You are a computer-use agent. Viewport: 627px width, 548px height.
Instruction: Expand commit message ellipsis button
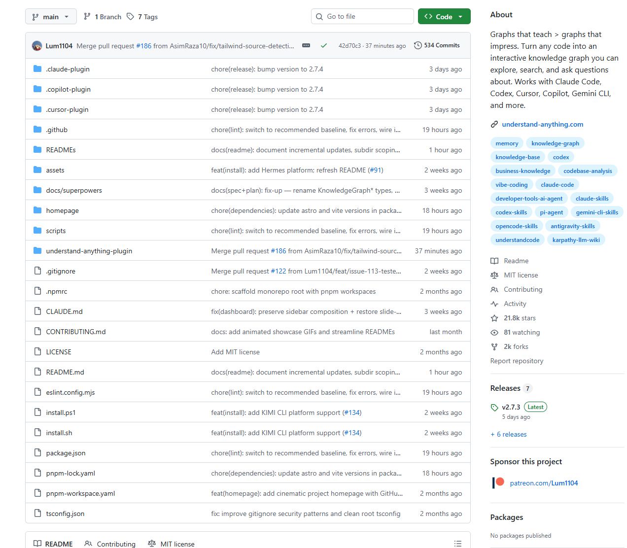tap(306, 45)
